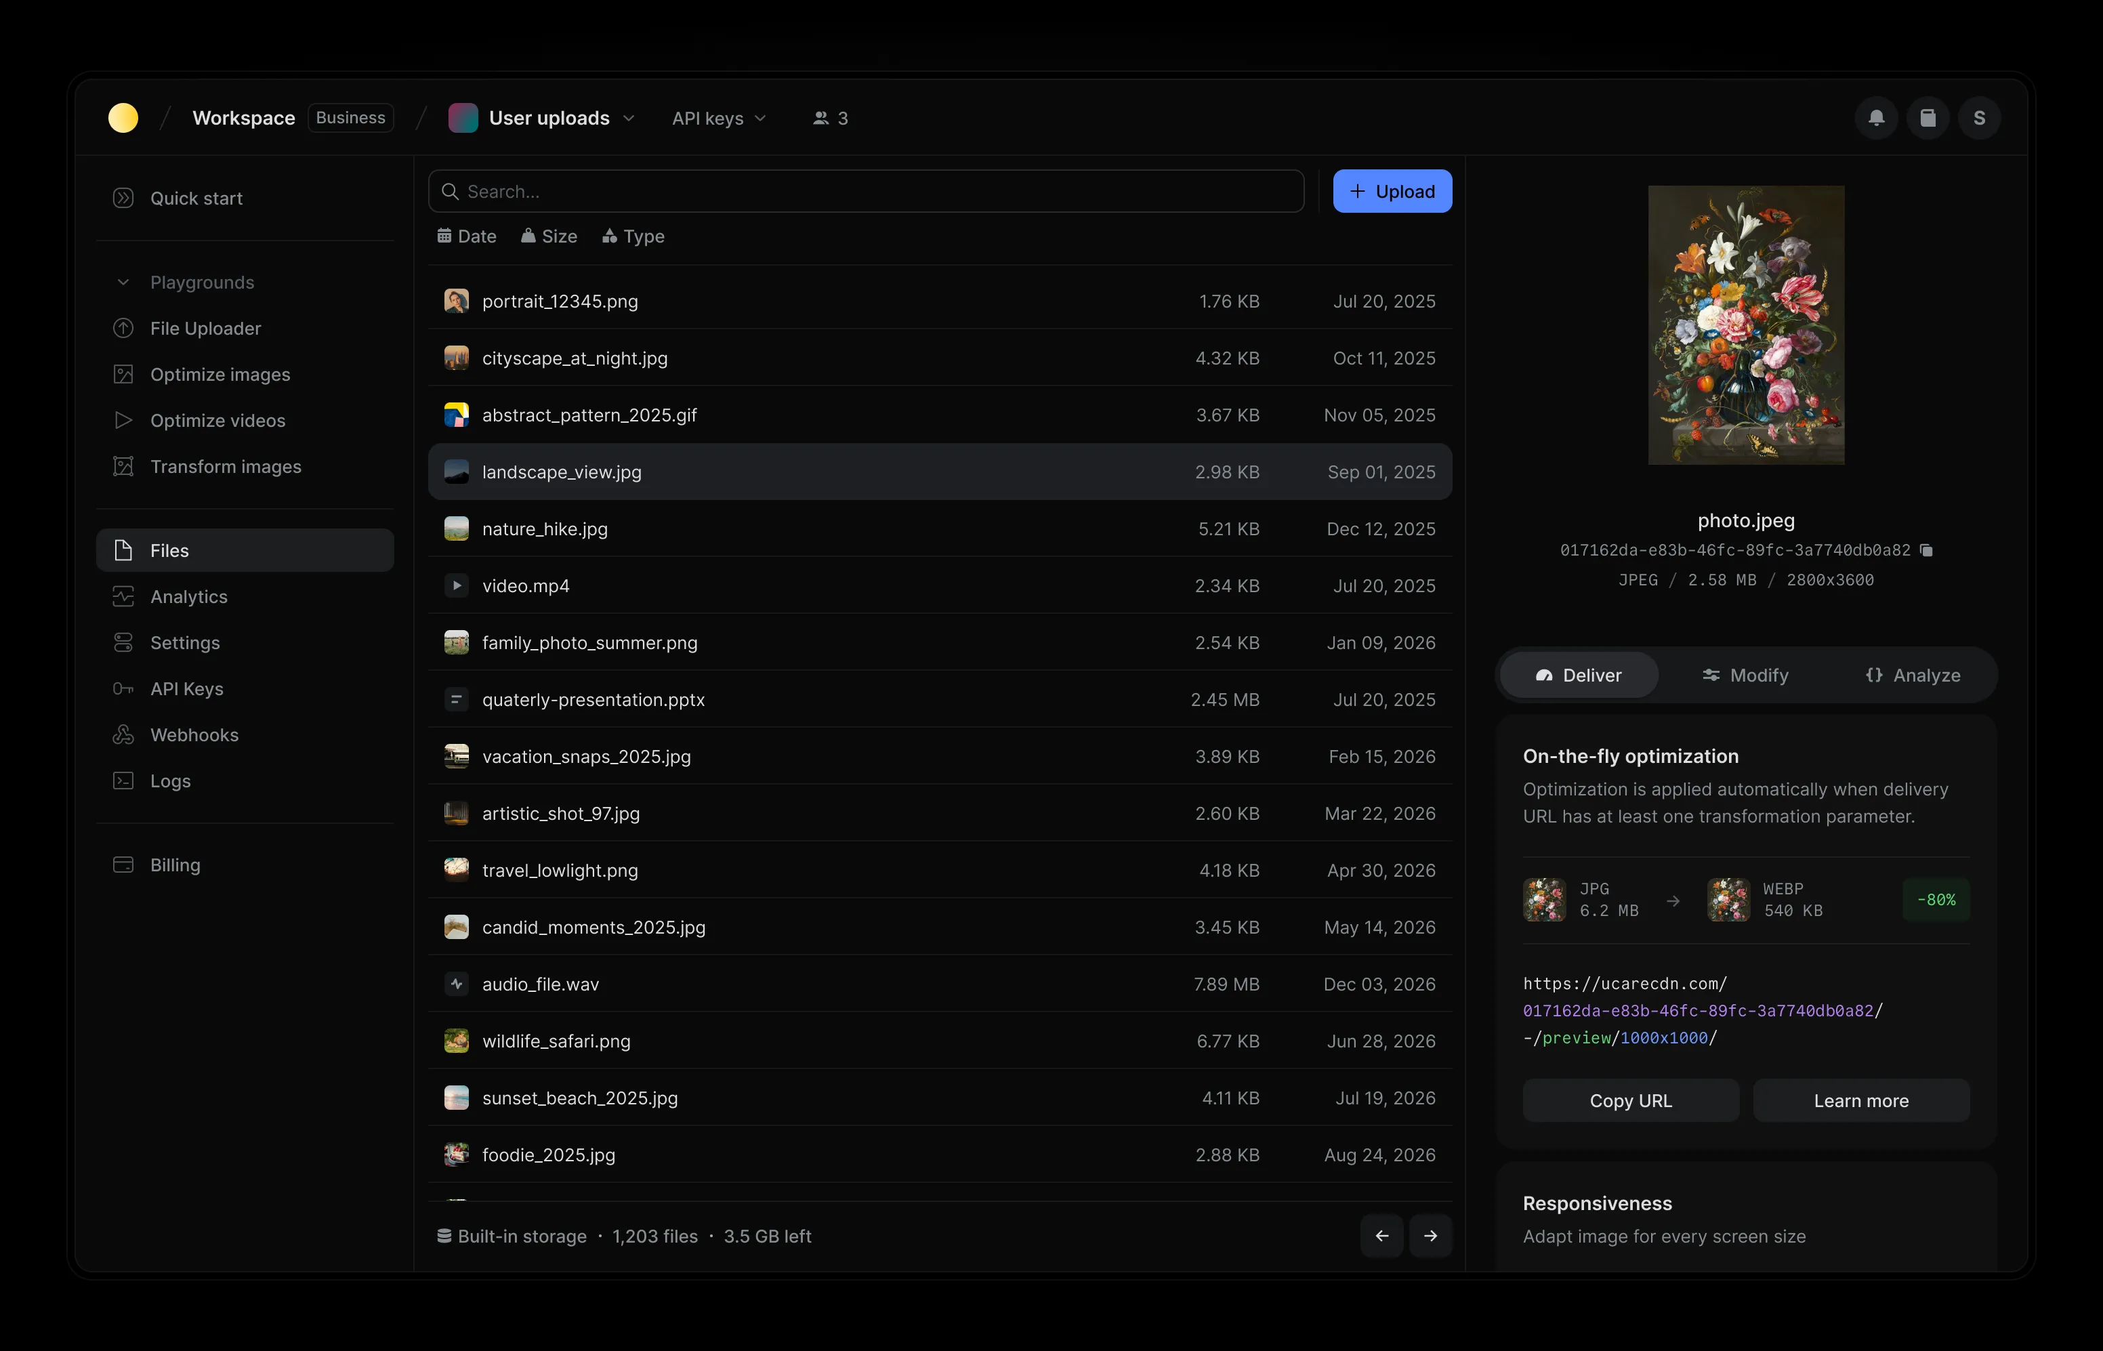Click the yellow circle logo

click(123, 118)
